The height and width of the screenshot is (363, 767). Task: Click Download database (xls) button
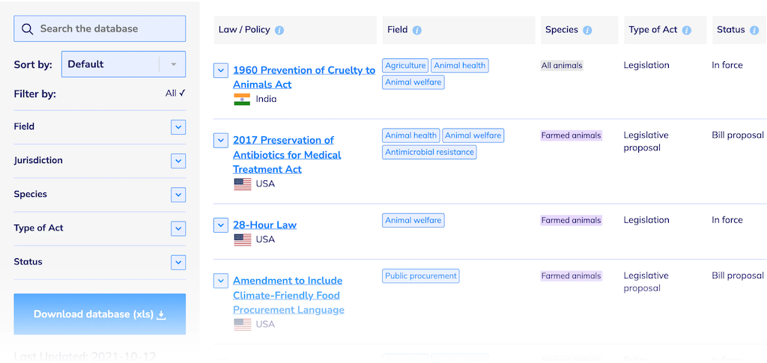[x=100, y=314]
